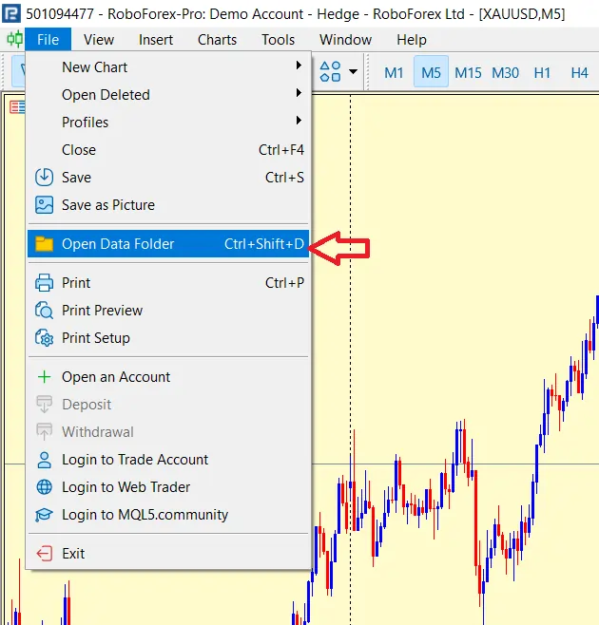Open the Tools menu
599x625 pixels.
(x=279, y=40)
